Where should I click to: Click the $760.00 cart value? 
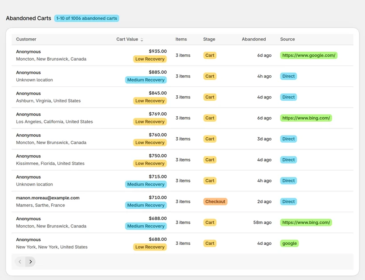tap(158, 135)
